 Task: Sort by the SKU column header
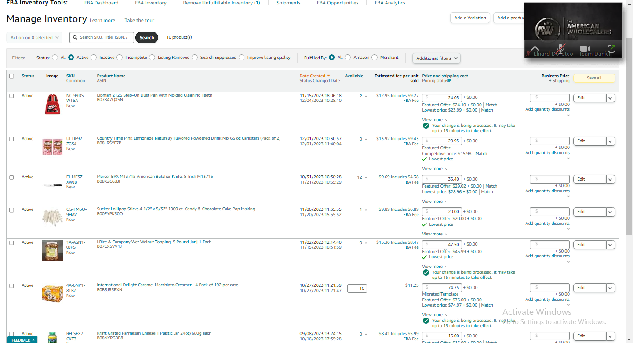coord(70,76)
